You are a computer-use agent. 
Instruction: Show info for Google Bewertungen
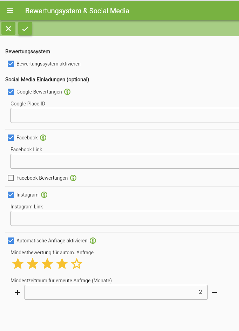(x=67, y=92)
